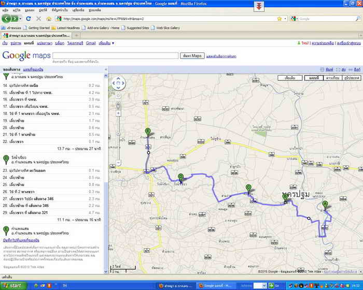
Task: Collapse the left directions panel arrow
Action: pyautogui.click(x=106, y=69)
